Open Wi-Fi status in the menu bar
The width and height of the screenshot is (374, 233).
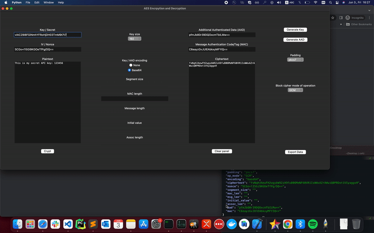pos(316,2)
